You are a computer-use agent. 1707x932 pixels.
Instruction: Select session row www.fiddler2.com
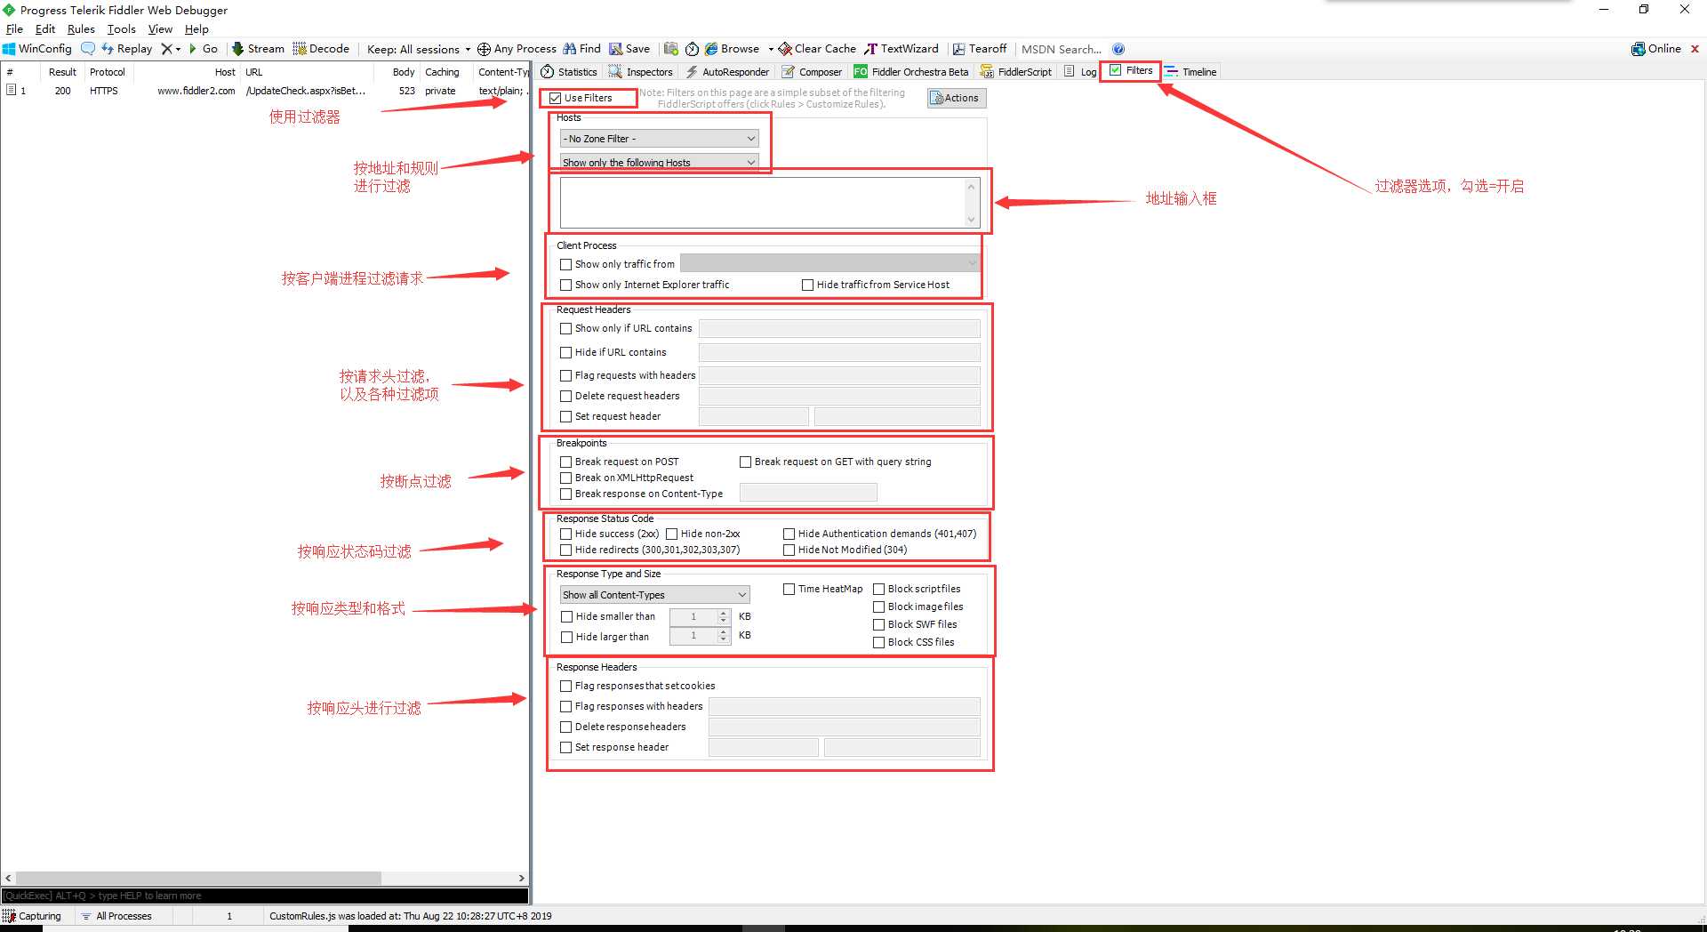point(265,91)
